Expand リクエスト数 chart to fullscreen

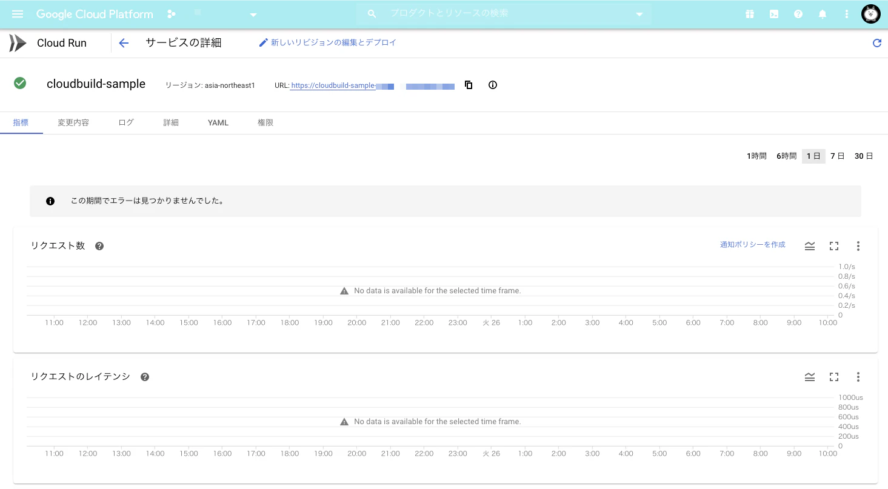click(x=834, y=246)
